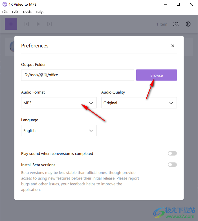
Task: Open settings via the gear icon
Action: [188, 24]
